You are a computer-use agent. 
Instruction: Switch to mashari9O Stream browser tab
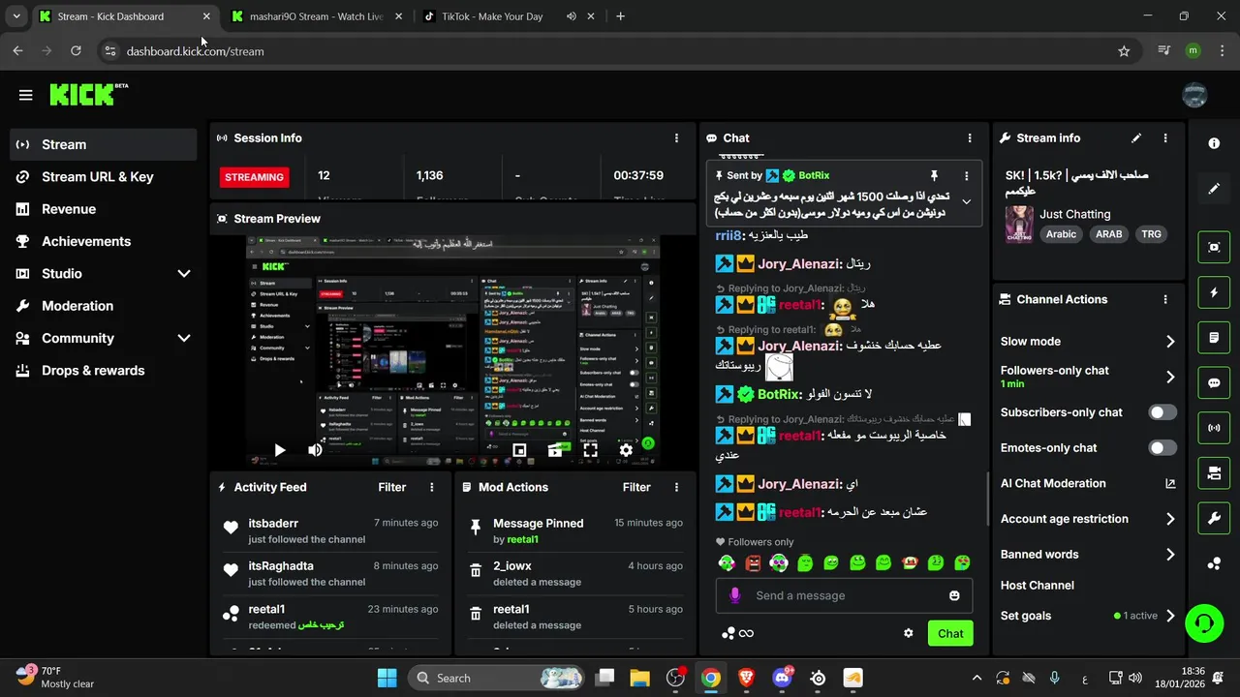(x=317, y=16)
